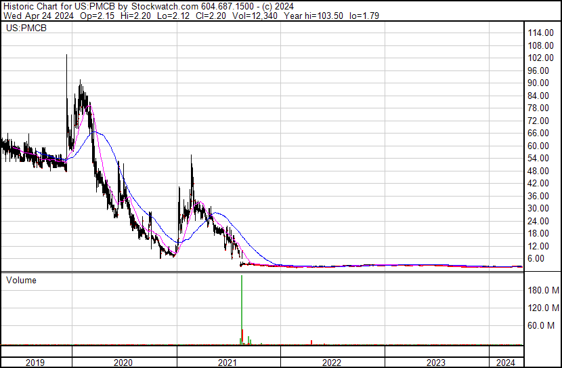Select the 2022 year label on timeline

coord(331,363)
